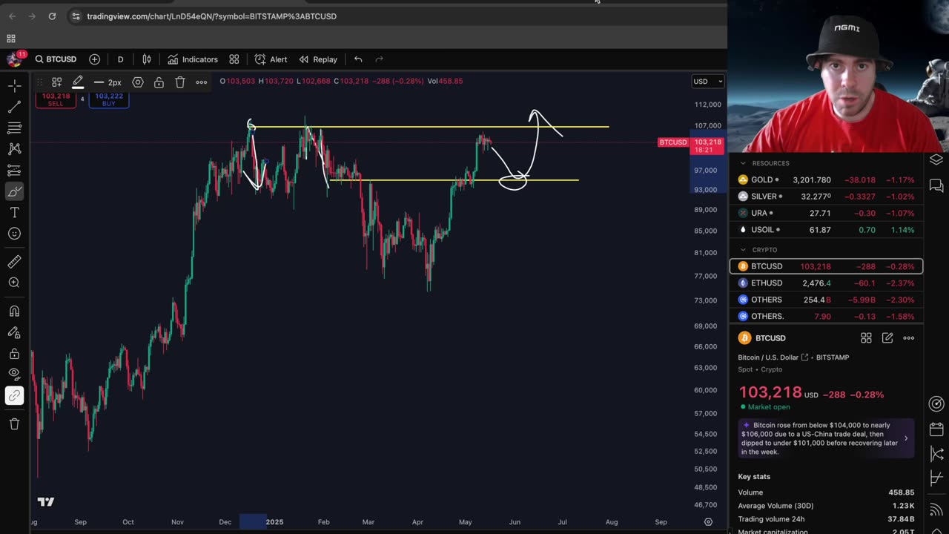Select USOIL in the watchlist

point(826,230)
